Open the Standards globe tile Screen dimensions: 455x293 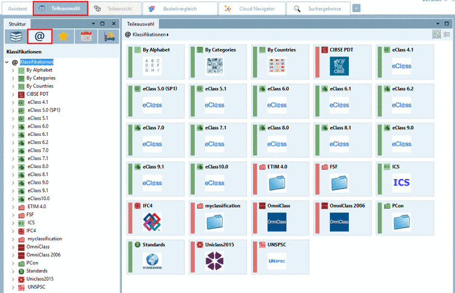click(x=155, y=257)
